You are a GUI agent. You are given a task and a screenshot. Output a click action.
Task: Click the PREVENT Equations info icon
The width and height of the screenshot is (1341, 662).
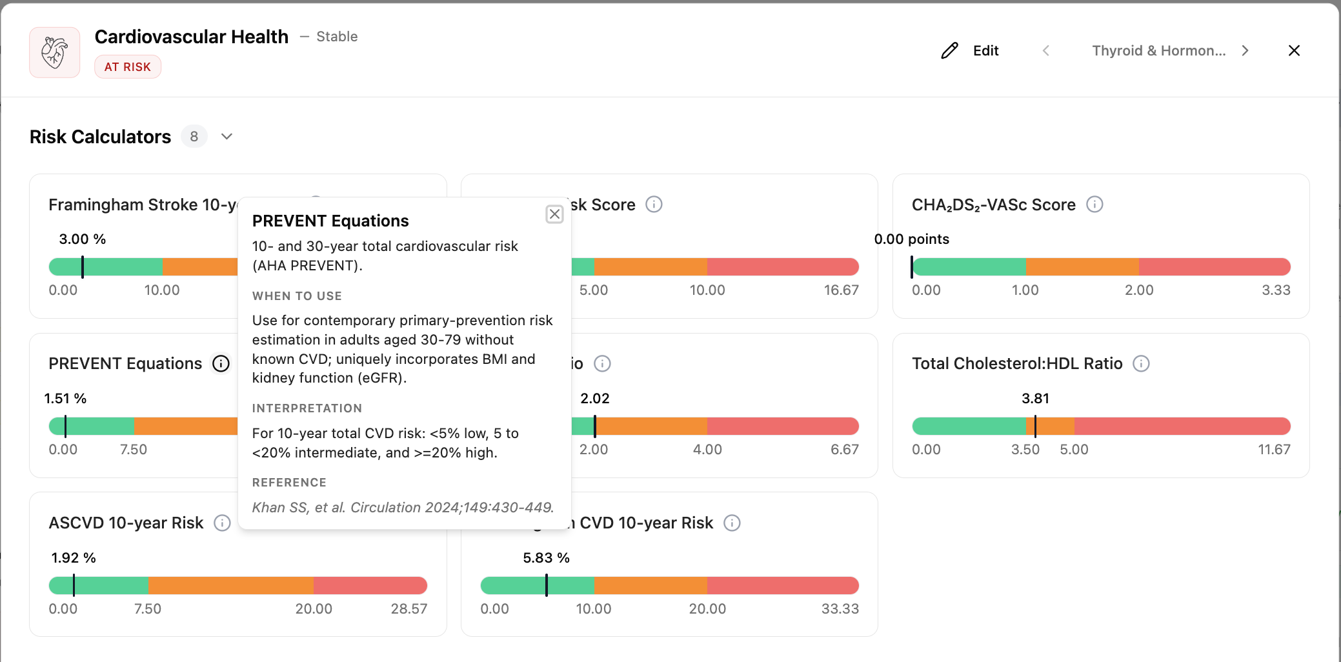pyautogui.click(x=221, y=364)
